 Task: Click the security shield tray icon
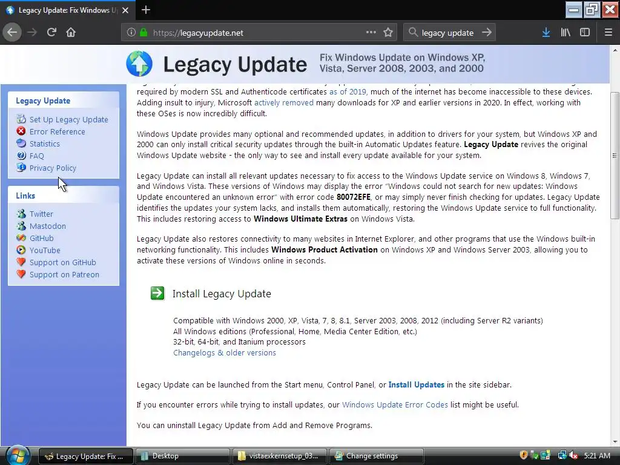pyautogui.click(x=524, y=455)
